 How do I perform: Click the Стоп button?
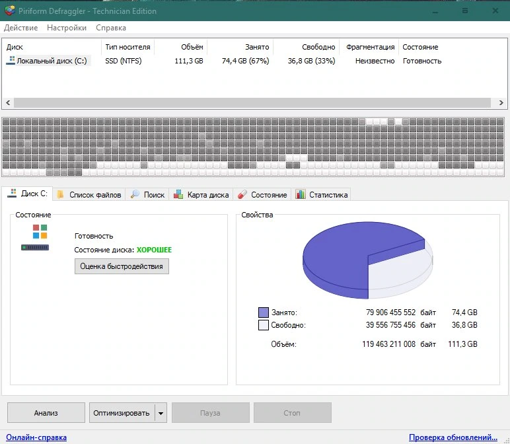[x=293, y=413]
